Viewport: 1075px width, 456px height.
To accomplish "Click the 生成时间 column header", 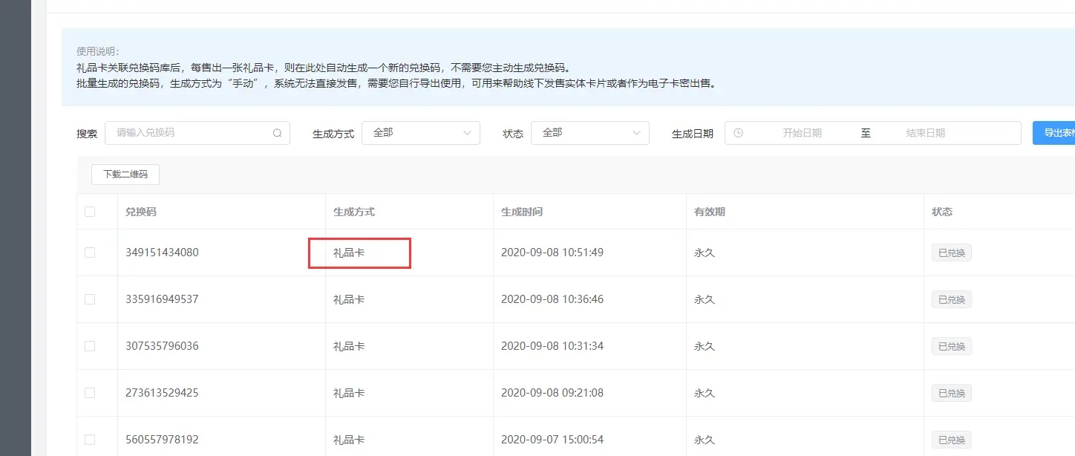I will point(522,212).
